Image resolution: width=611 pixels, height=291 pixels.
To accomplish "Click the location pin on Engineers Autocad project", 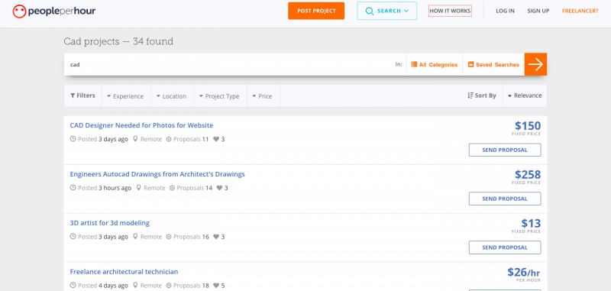I will tap(139, 188).
